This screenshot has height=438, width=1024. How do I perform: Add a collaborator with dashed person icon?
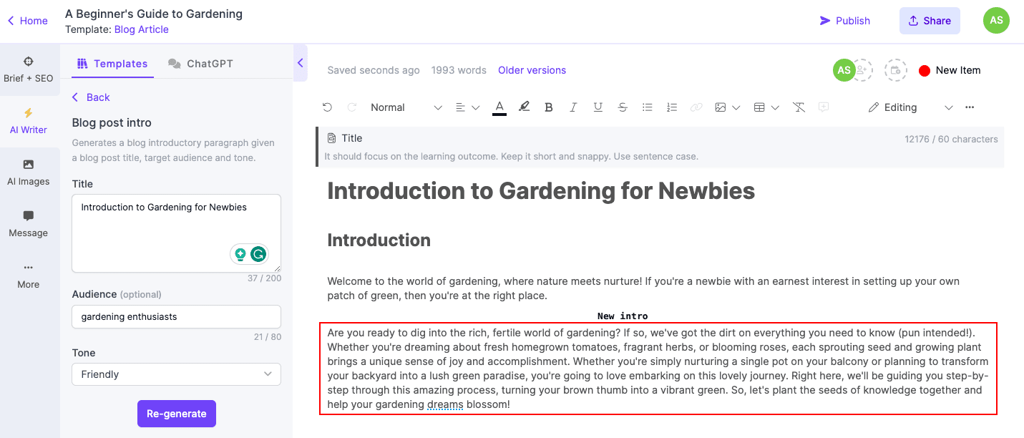[862, 70]
